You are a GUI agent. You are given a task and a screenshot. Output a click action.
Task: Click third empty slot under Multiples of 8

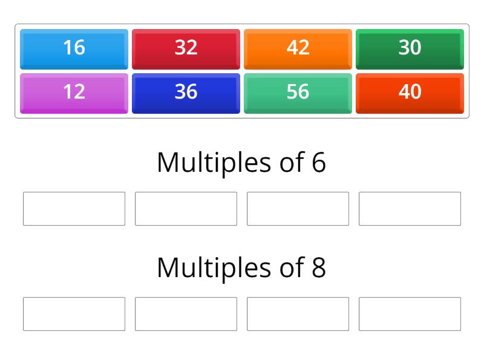298,314
